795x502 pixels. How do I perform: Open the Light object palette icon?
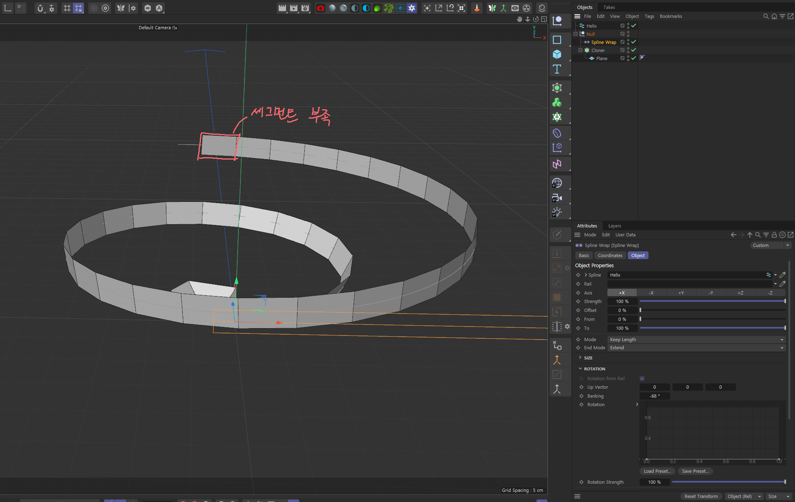click(557, 212)
